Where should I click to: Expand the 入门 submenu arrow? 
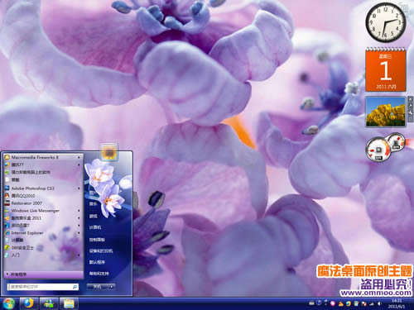coord(79,255)
